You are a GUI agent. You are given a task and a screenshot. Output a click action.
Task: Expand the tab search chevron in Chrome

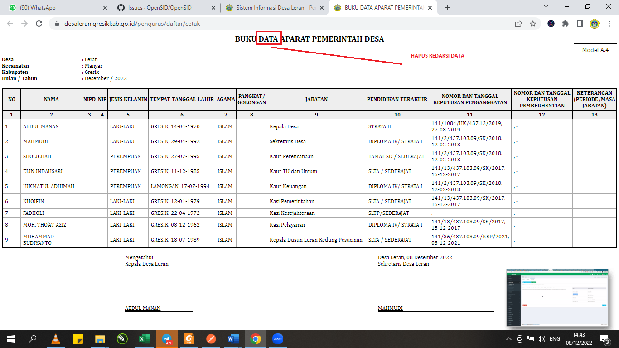[x=546, y=6]
